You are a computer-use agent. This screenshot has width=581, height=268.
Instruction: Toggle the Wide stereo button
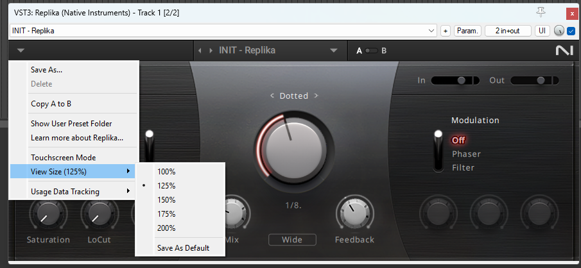click(x=292, y=240)
